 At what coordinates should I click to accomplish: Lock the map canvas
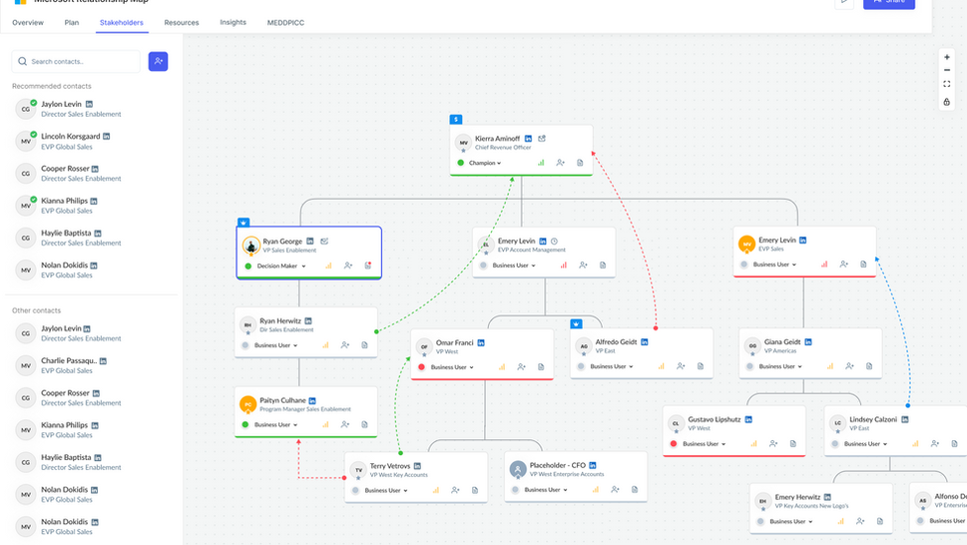pos(947,102)
